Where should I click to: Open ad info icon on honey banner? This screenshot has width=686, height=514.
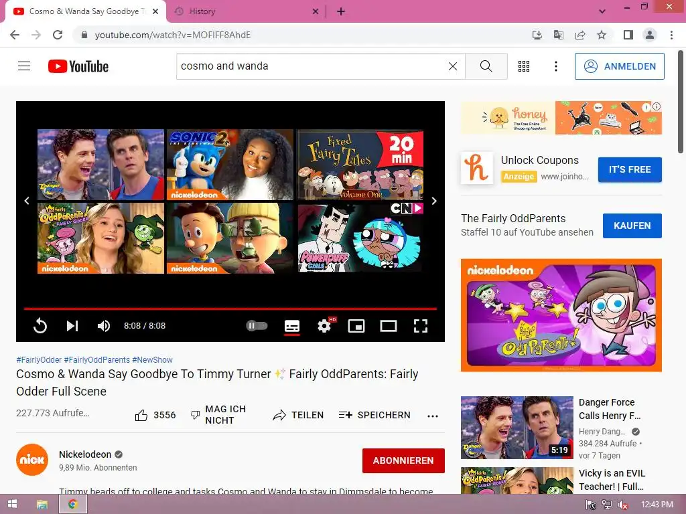657,106
